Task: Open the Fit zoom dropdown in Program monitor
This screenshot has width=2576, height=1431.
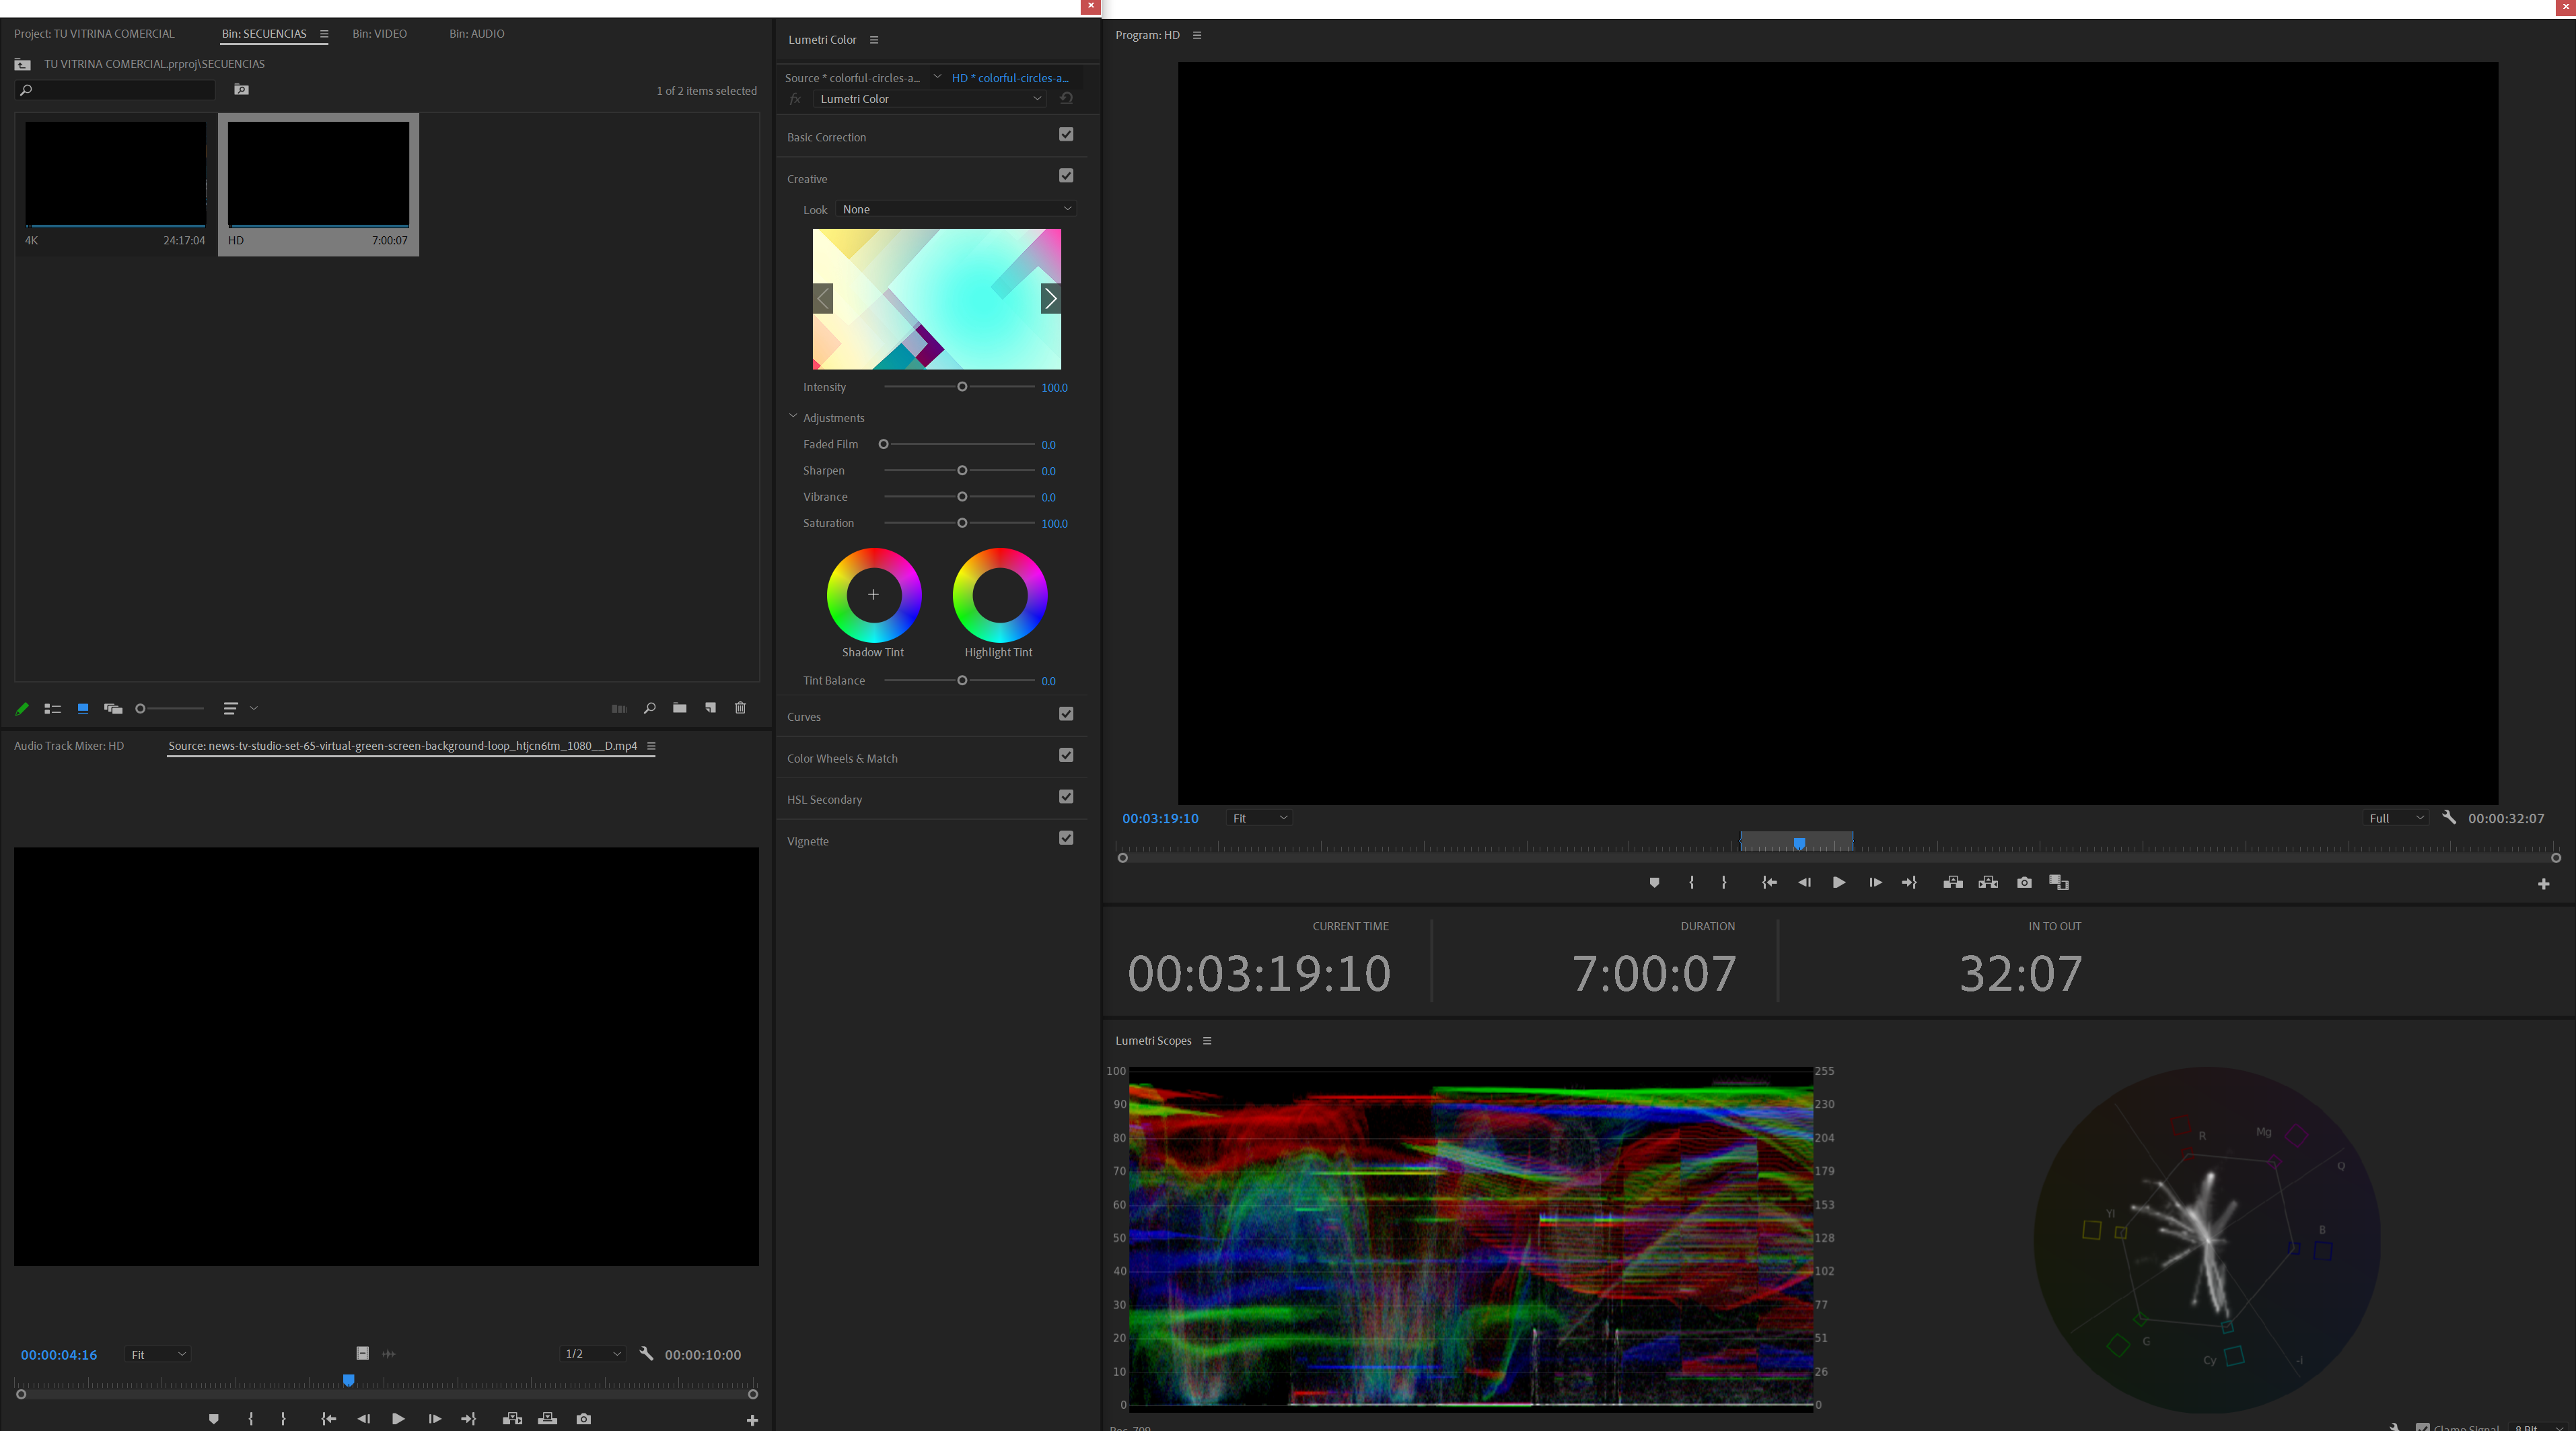Action: (1258, 817)
